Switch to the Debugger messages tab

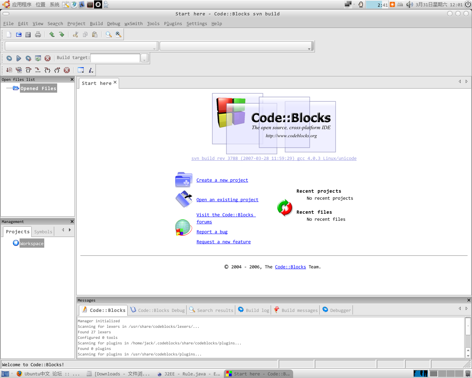click(x=337, y=310)
